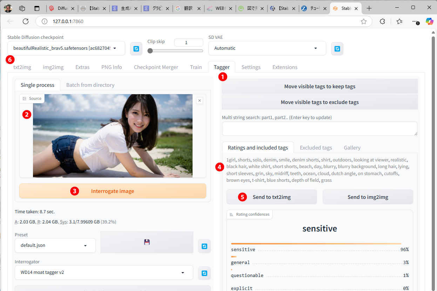Refresh the Stable Diffusion checkpoint list
The height and width of the screenshot is (291, 437).
(x=136, y=49)
